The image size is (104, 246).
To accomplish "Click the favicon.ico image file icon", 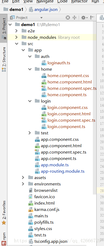I will point(31,197).
